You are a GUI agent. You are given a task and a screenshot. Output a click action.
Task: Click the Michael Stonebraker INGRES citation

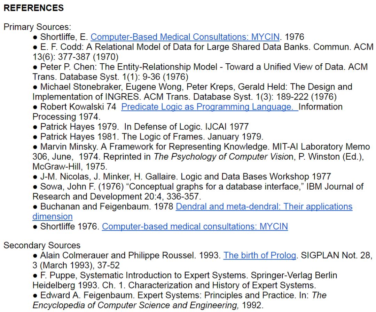coord(192,92)
